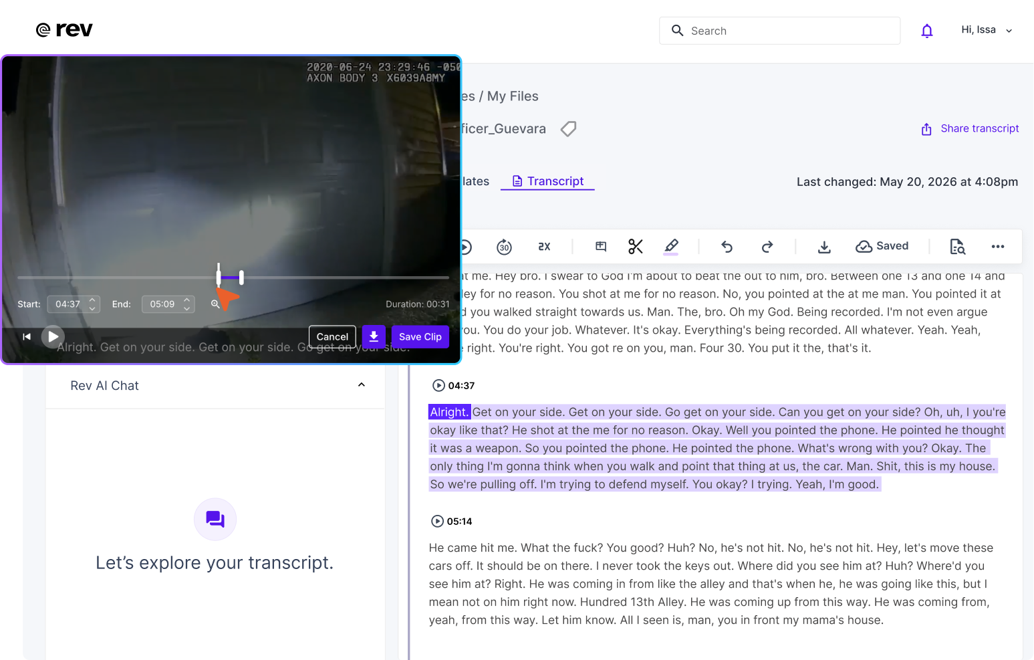Screen dimensions: 1034x660
Task: Click the Save Clip button
Action: coord(420,336)
